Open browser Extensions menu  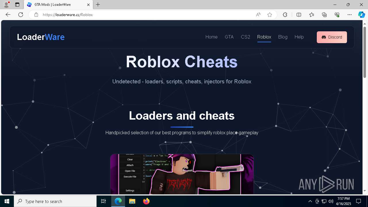pyautogui.click(x=285, y=15)
